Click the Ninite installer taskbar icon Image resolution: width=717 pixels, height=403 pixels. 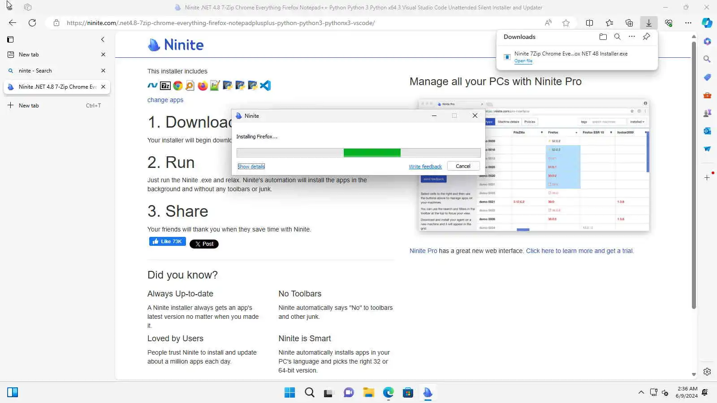point(428,393)
